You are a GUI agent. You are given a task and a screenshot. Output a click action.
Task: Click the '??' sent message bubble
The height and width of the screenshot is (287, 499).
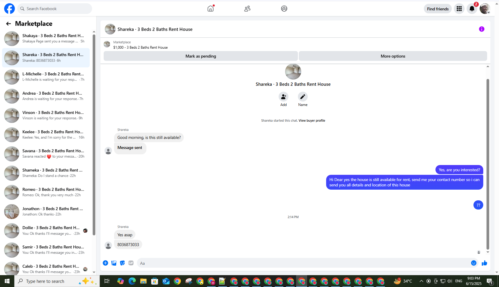tap(478, 205)
